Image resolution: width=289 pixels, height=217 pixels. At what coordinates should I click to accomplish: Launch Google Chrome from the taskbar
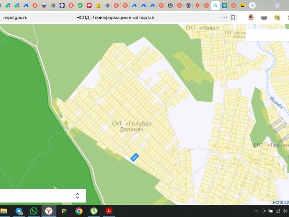79,211
